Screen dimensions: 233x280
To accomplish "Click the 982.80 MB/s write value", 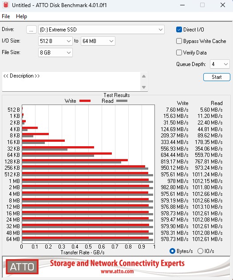I will pyautogui.click(x=174, y=187).
